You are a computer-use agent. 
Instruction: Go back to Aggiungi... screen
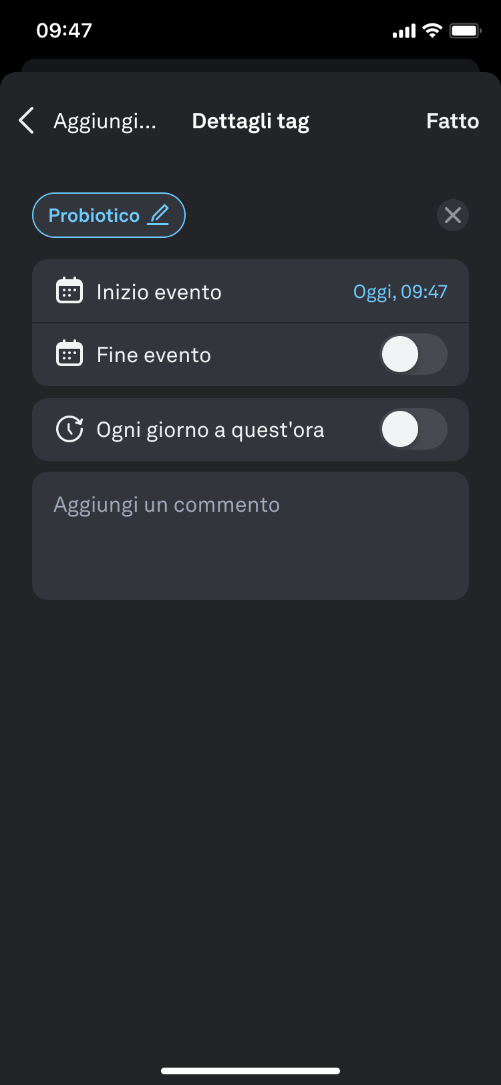pos(105,121)
